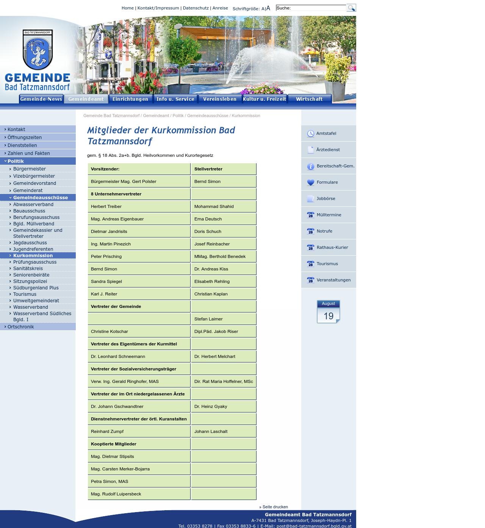Image resolution: width=485 pixels, height=528 pixels.
Task: Expand Kontakt in left menu
Action: (x=38, y=129)
